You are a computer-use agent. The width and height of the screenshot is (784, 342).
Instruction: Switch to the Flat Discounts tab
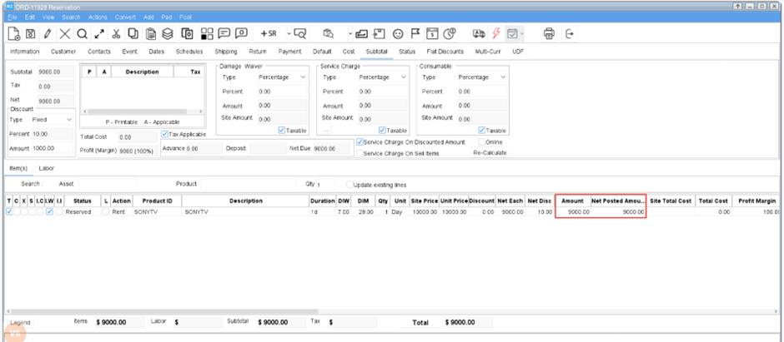point(445,52)
